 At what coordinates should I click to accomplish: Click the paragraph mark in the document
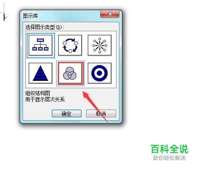6,17
